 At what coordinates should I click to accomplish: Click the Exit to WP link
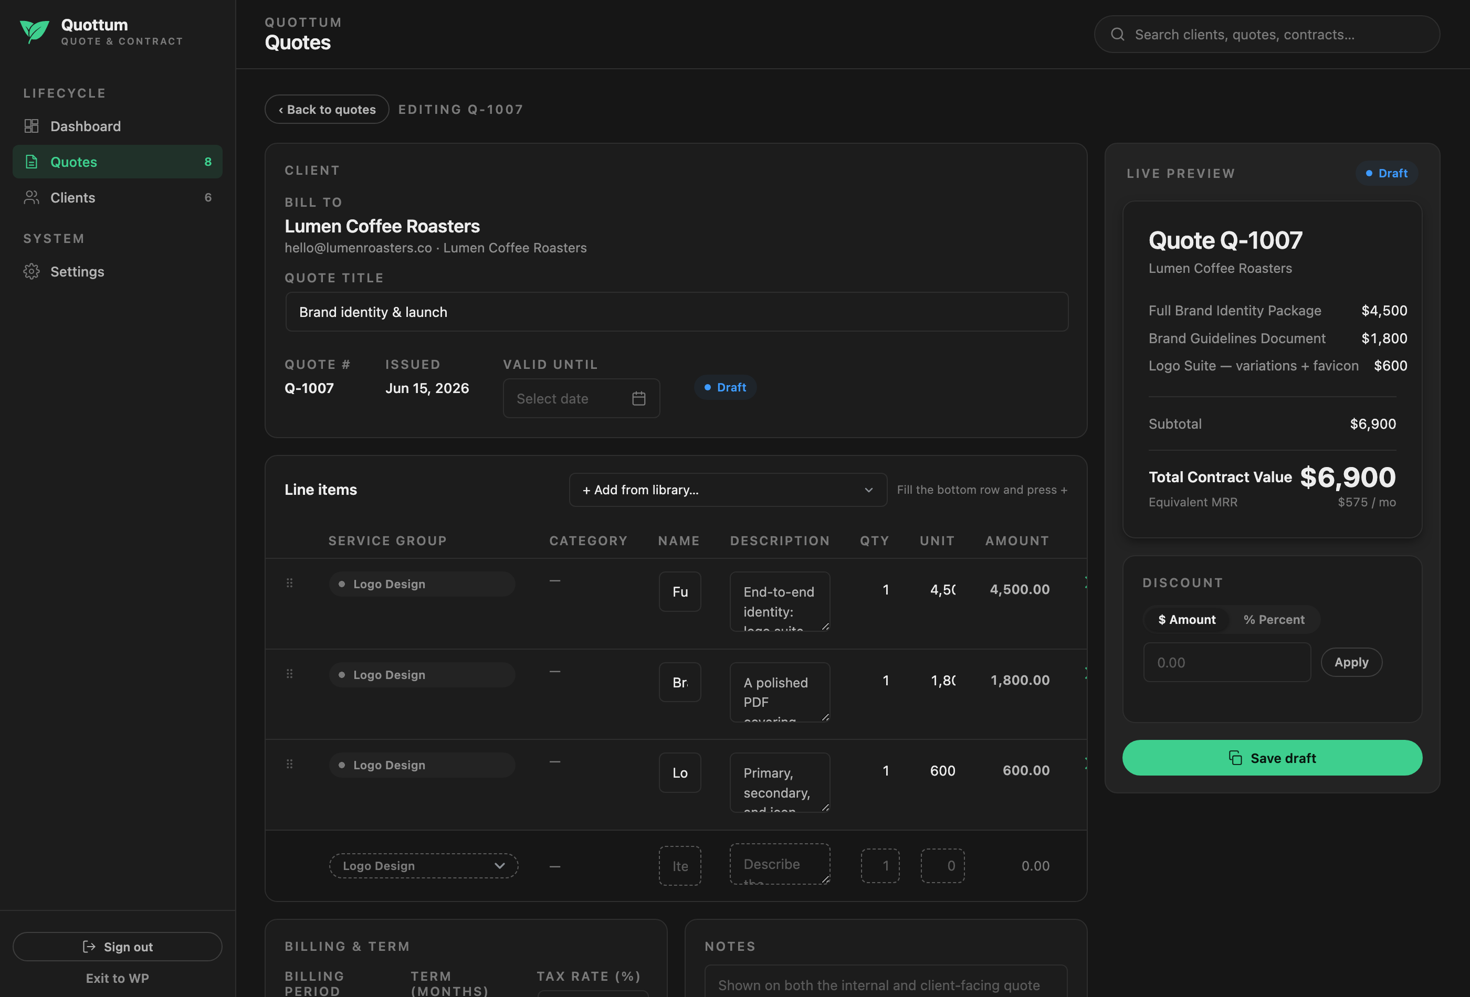pyautogui.click(x=118, y=978)
